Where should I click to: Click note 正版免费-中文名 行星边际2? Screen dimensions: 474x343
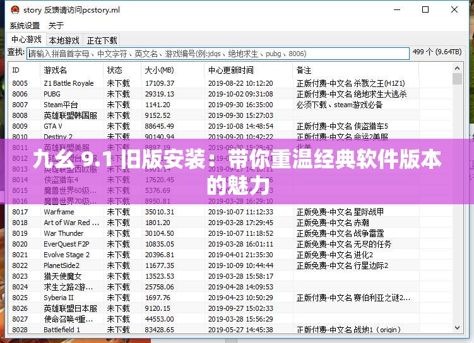coord(342,265)
